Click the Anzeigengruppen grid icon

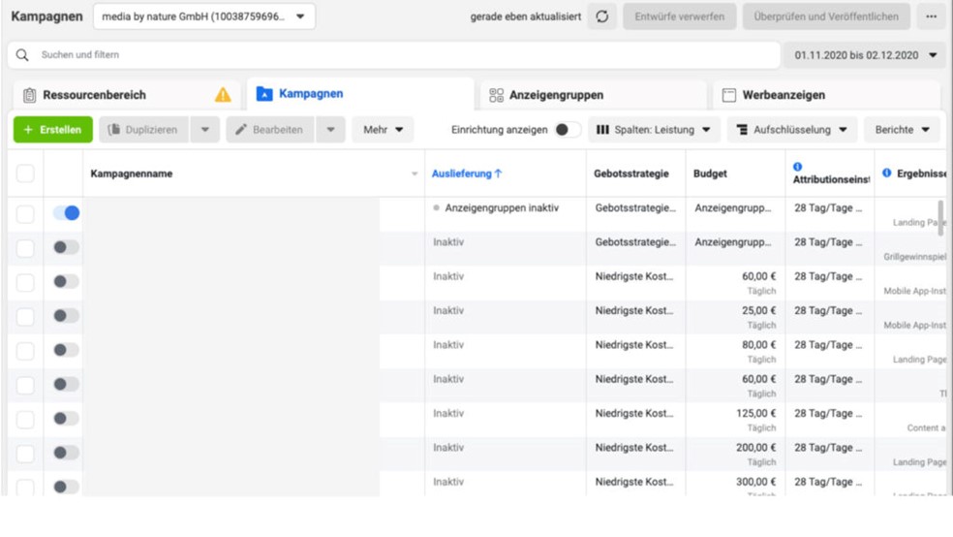497,95
